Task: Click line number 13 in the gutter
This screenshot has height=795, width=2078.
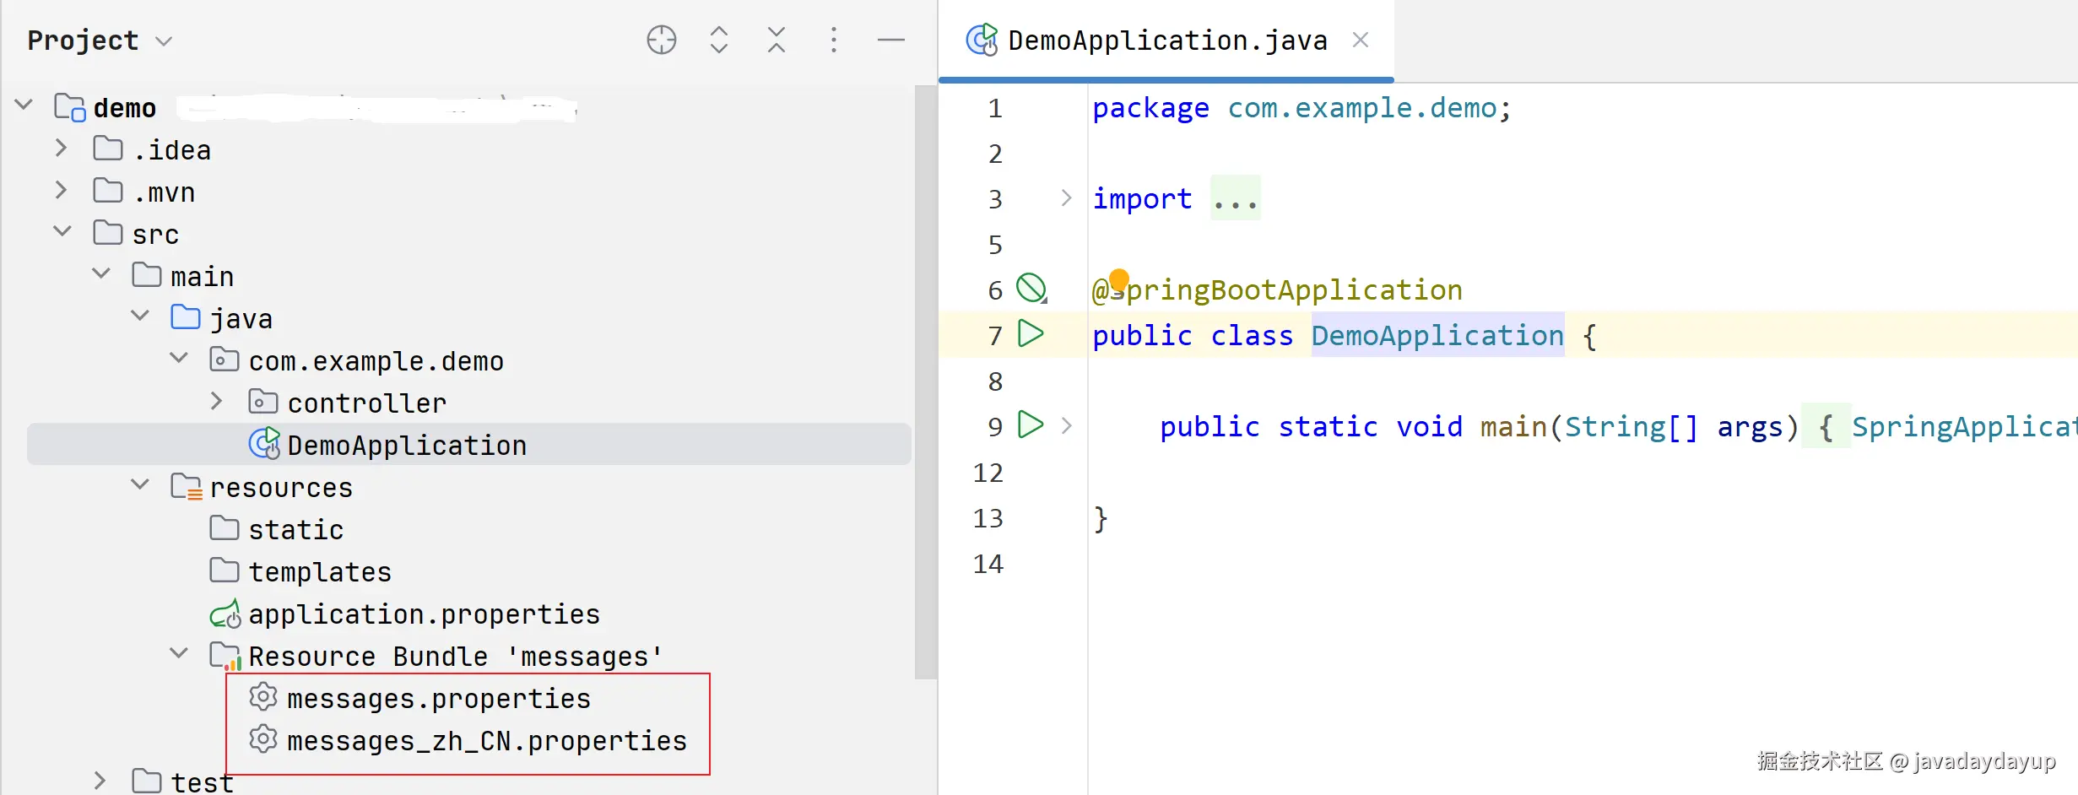Action: coord(988,517)
